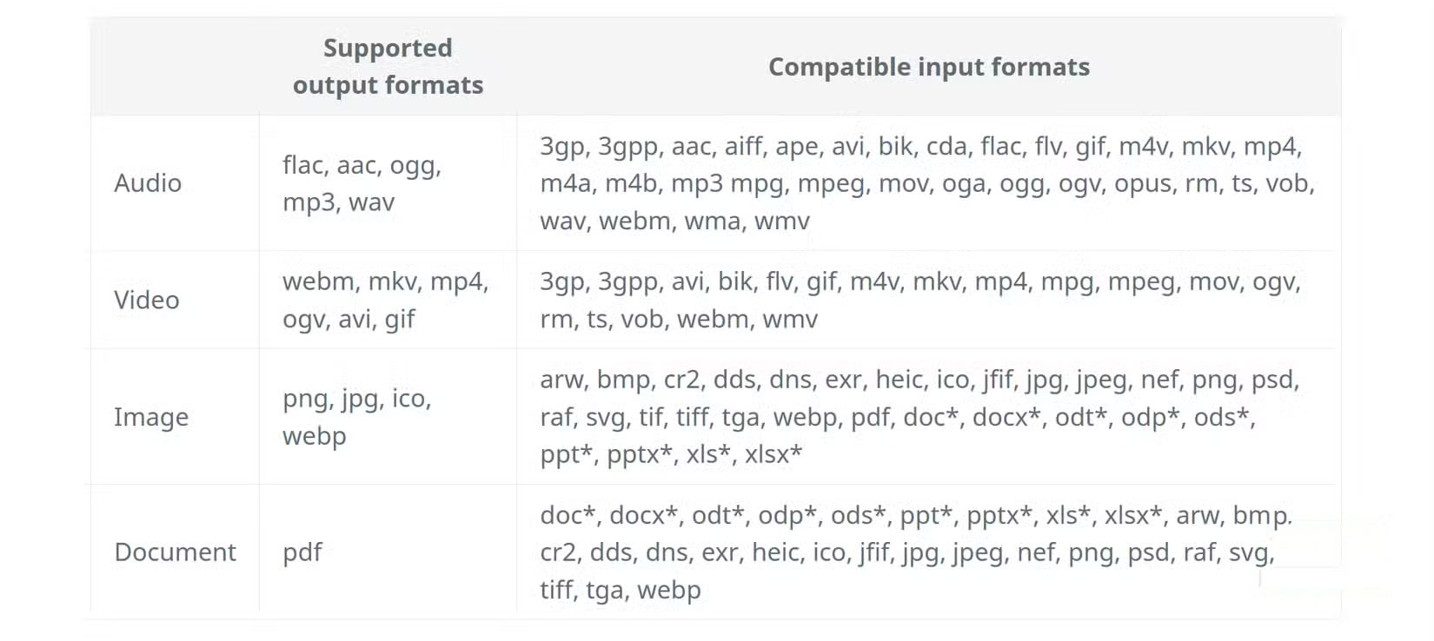Click "rm, ts, vob, webm, wmv" in Video inputs
Image resolution: width=1434 pixels, height=641 pixels.
(x=678, y=320)
